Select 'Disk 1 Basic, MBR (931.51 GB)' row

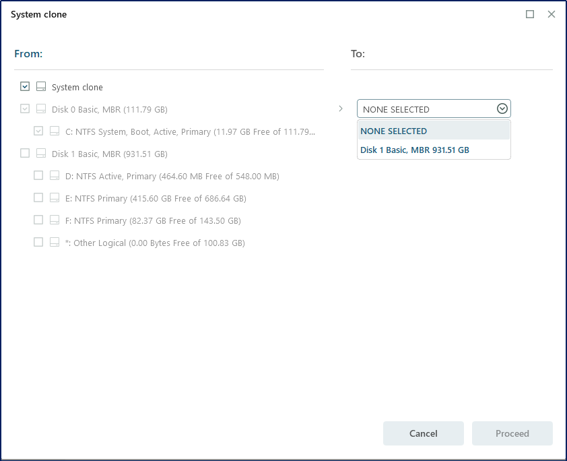pos(110,154)
